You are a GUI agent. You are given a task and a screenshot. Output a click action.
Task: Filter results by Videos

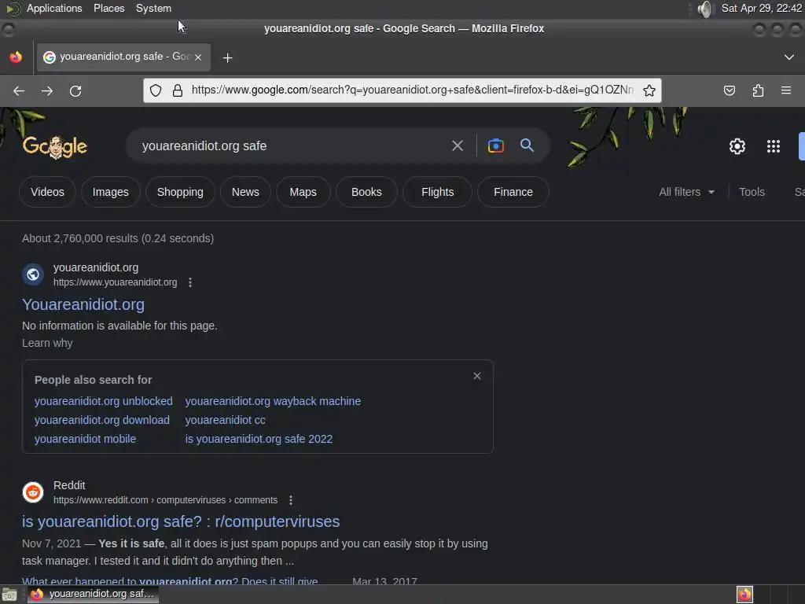click(47, 192)
